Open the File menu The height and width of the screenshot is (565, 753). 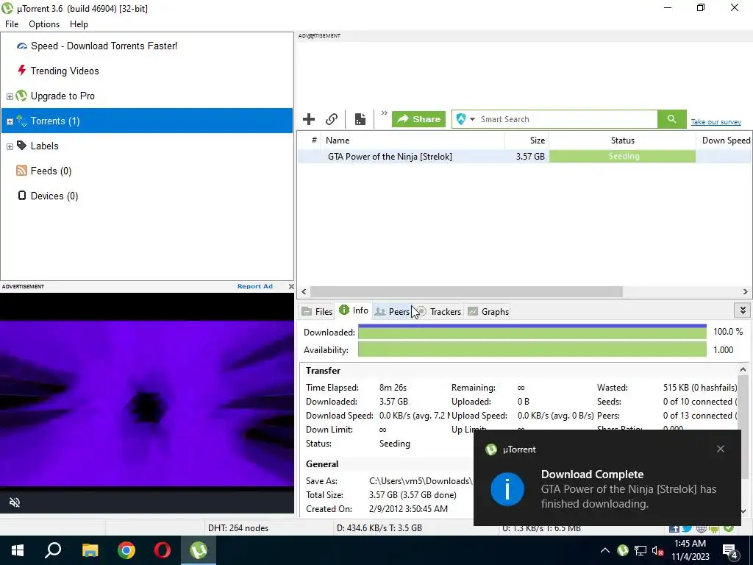point(12,24)
